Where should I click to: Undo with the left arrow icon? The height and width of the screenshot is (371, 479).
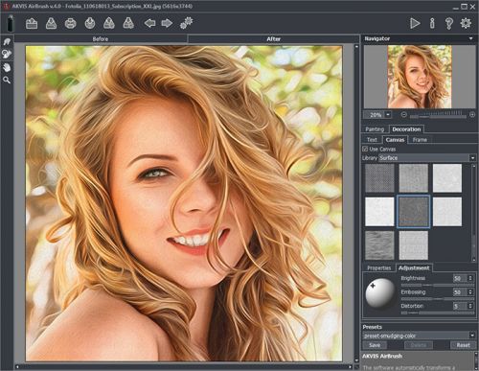(x=149, y=23)
